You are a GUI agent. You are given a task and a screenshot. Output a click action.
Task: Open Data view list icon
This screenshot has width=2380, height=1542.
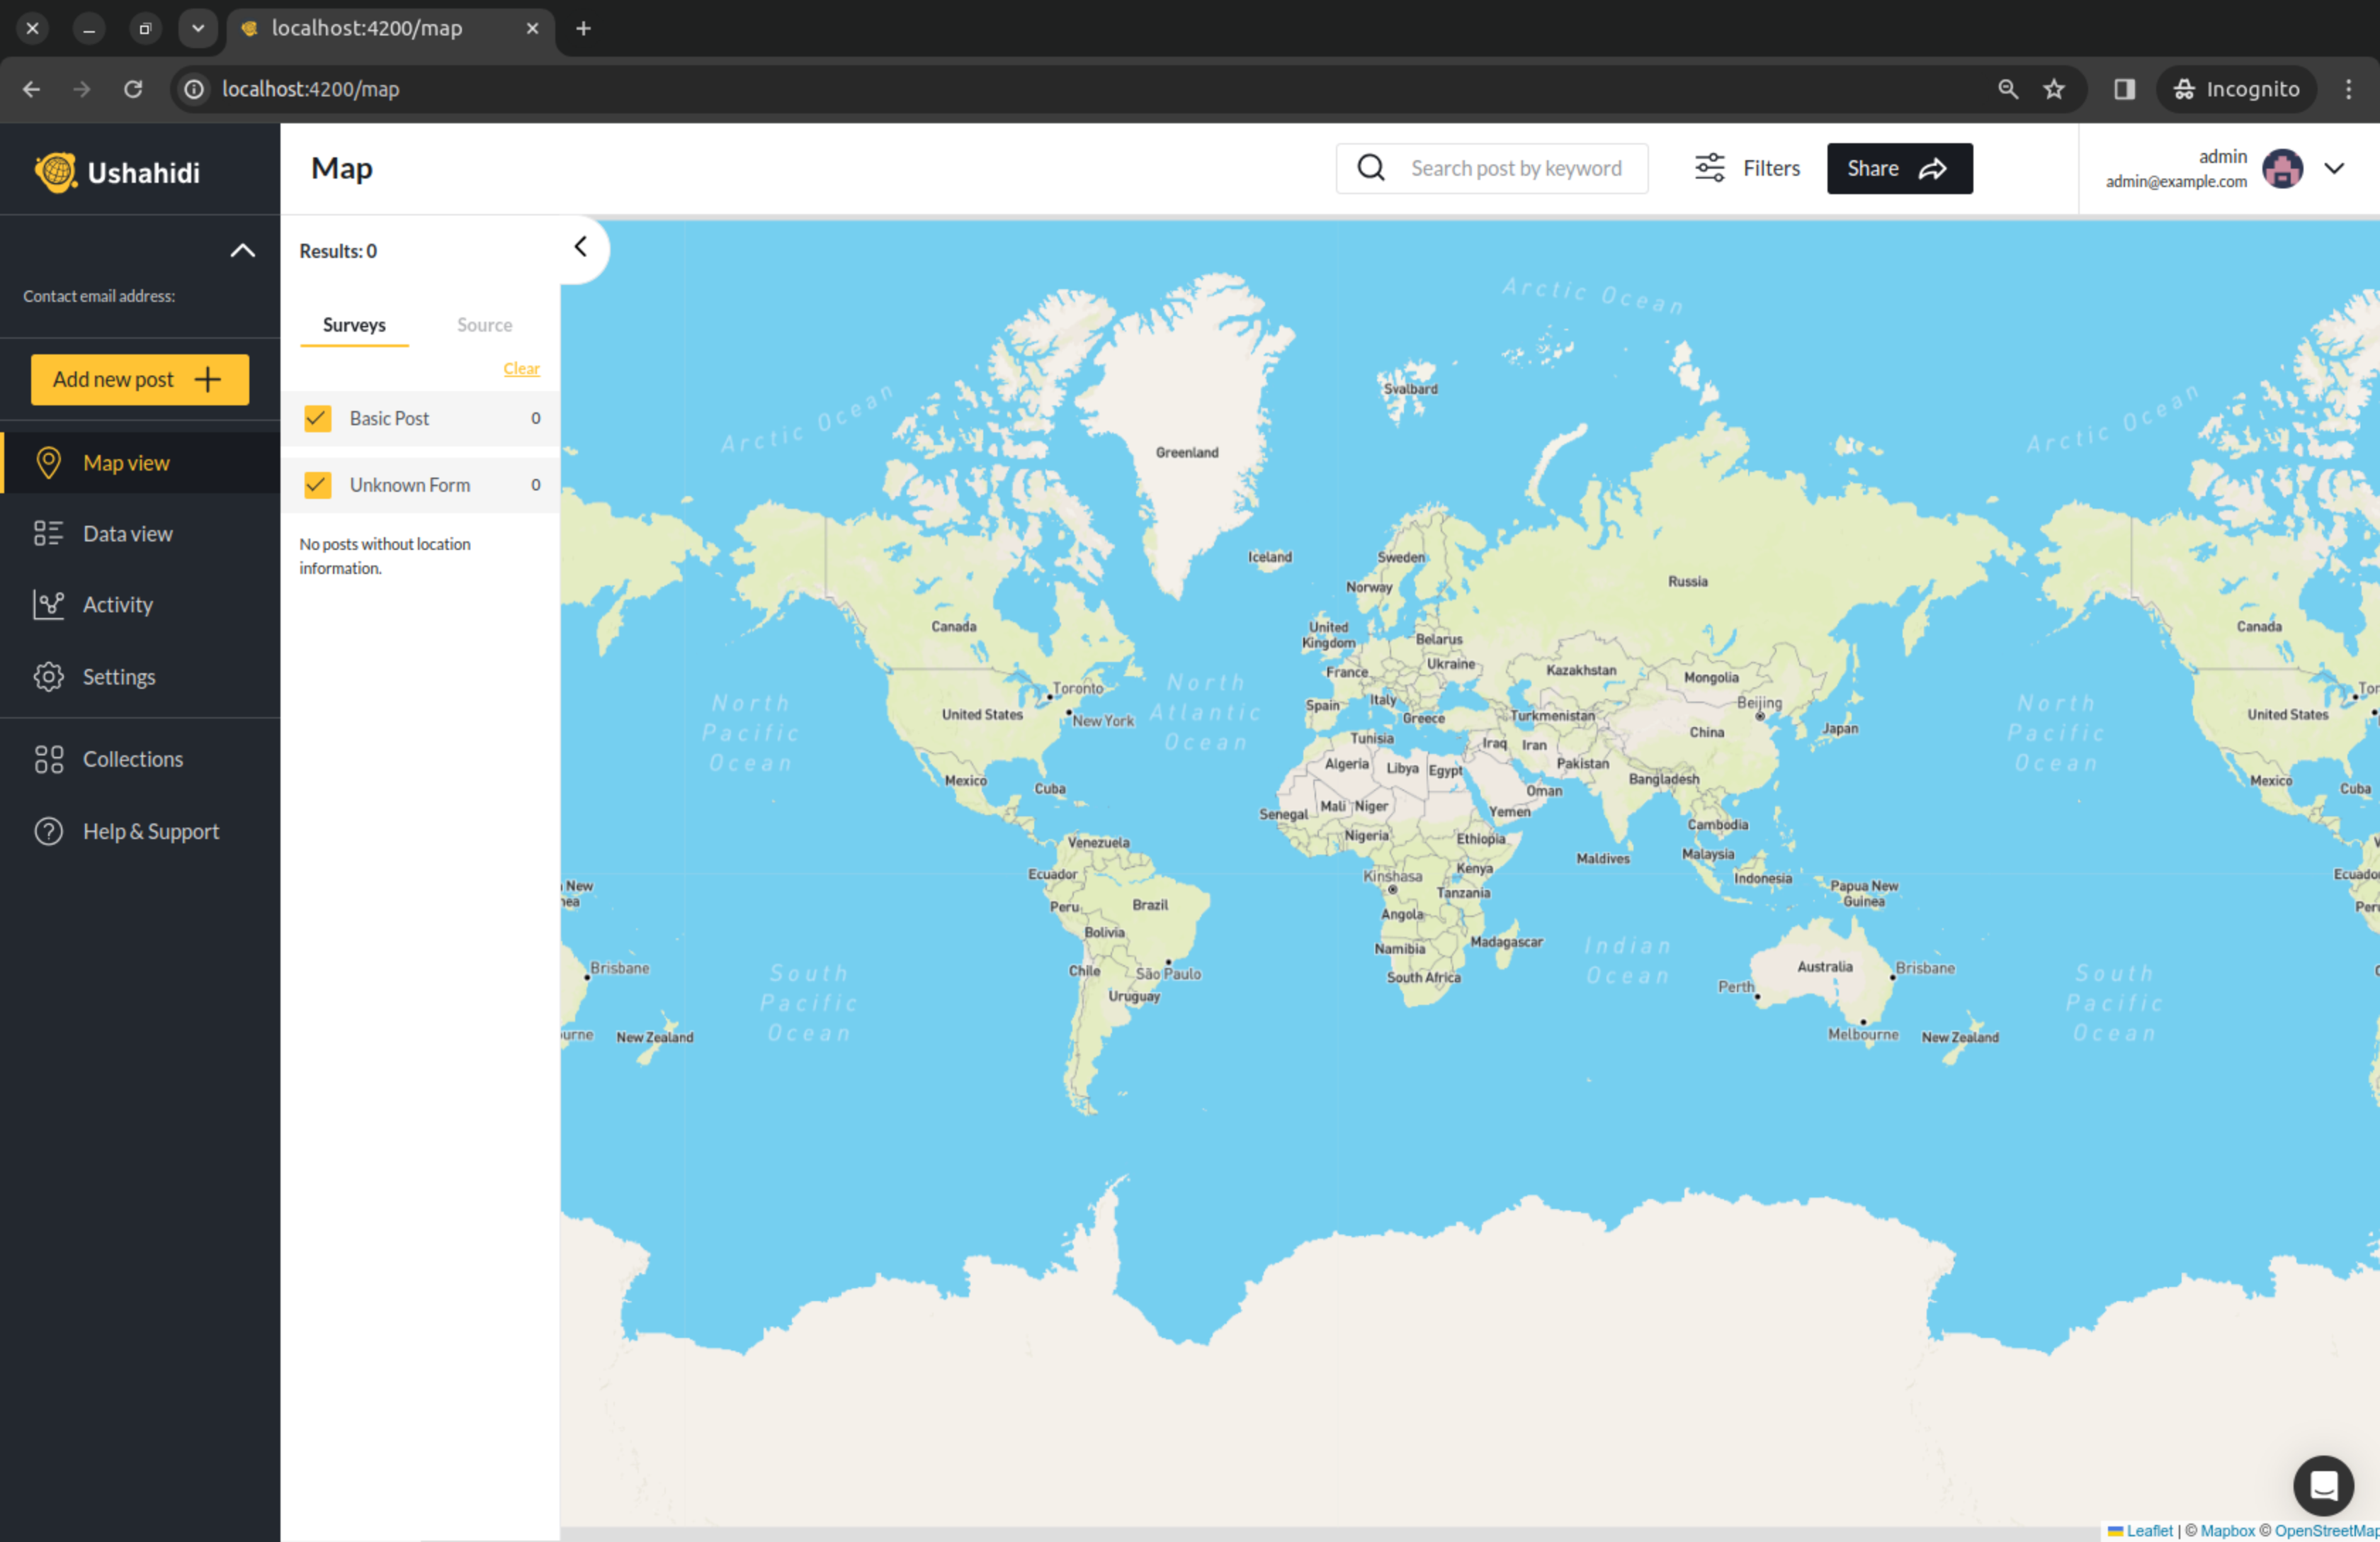tap(48, 534)
